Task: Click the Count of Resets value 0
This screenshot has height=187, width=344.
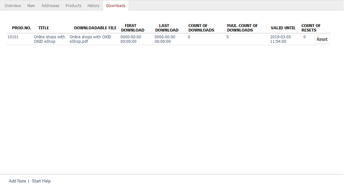Action: tap(304, 37)
